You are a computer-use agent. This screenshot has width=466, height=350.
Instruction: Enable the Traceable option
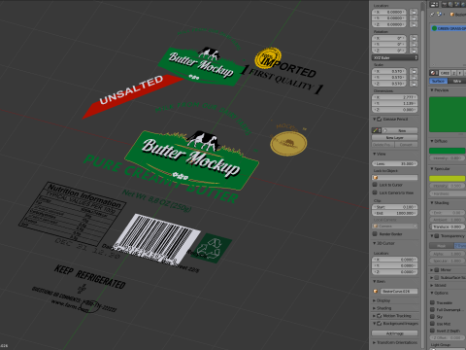432,302
